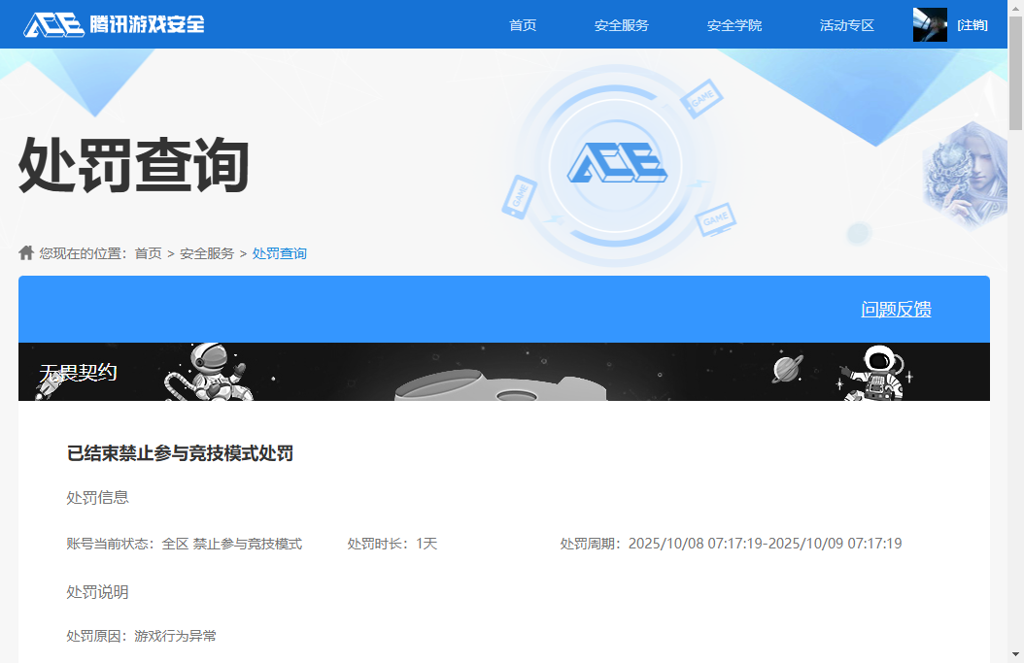Viewport: 1024px width, 663px height.
Task: Click 处罚查询 in the breadcrumb trail
Action: click(280, 252)
